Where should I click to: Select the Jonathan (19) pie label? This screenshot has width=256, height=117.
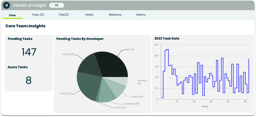click(x=131, y=104)
